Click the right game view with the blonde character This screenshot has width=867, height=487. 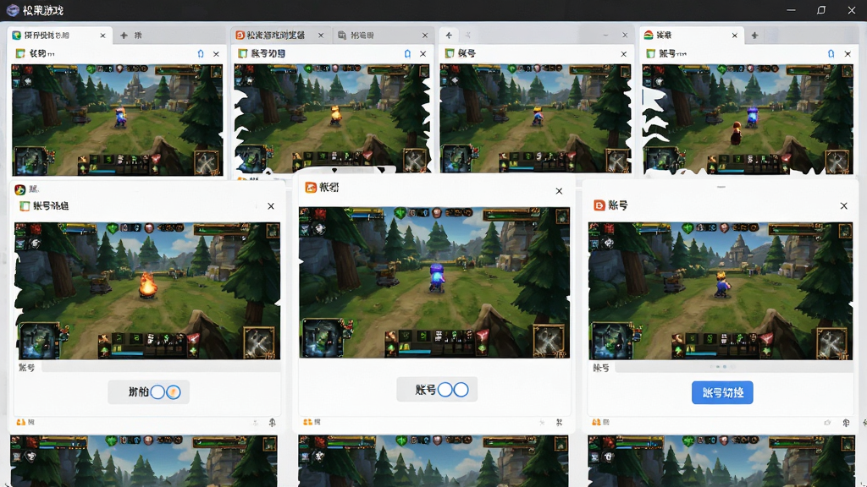721,292
